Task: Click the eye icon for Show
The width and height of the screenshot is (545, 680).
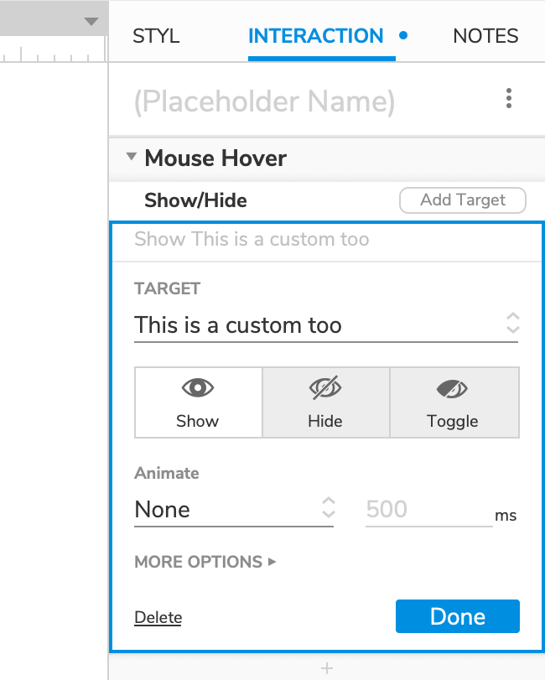Action: click(198, 388)
